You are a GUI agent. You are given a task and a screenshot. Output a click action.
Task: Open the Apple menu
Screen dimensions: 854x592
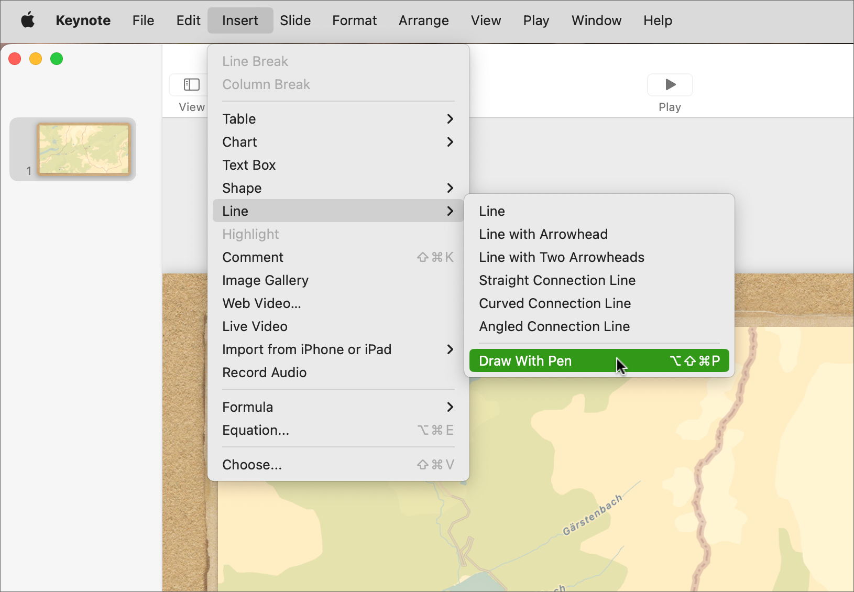[28, 20]
